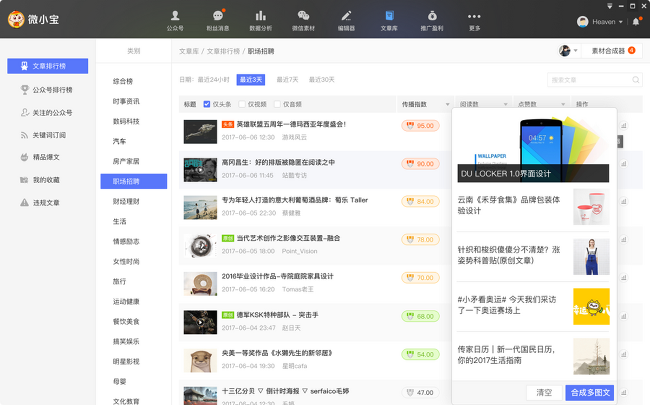Open the 传播指数 column sort dropdown
The height and width of the screenshot is (405, 650).
click(x=447, y=104)
